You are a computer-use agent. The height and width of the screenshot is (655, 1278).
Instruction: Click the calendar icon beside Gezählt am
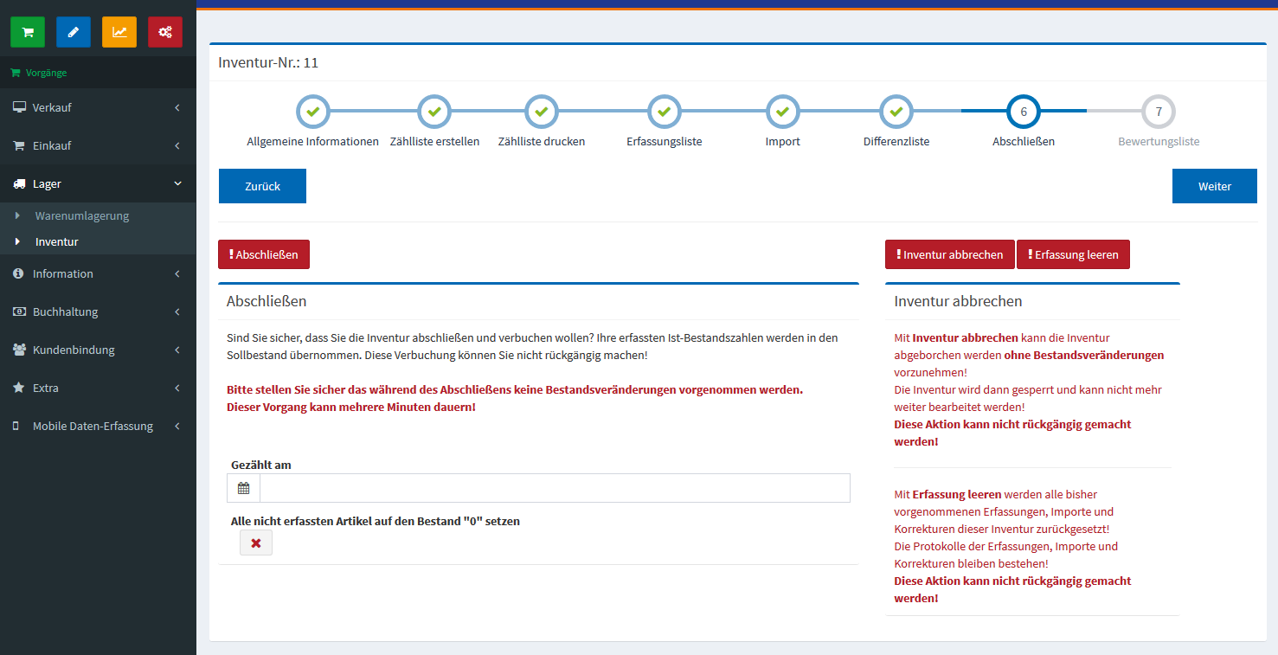point(243,488)
